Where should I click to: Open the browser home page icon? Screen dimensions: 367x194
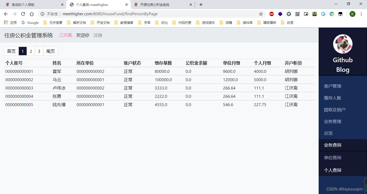32,14
